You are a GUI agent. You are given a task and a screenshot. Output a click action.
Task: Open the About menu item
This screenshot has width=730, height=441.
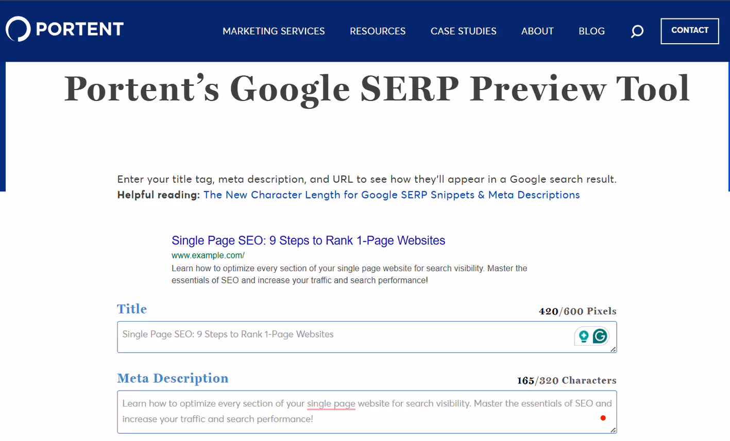pos(537,31)
